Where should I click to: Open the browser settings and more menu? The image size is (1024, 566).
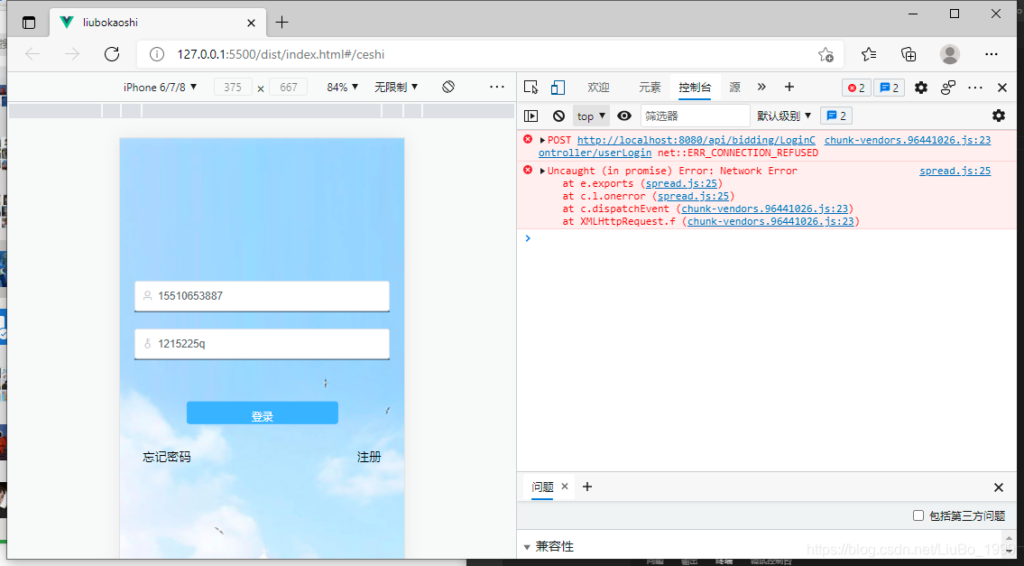(992, 54)
